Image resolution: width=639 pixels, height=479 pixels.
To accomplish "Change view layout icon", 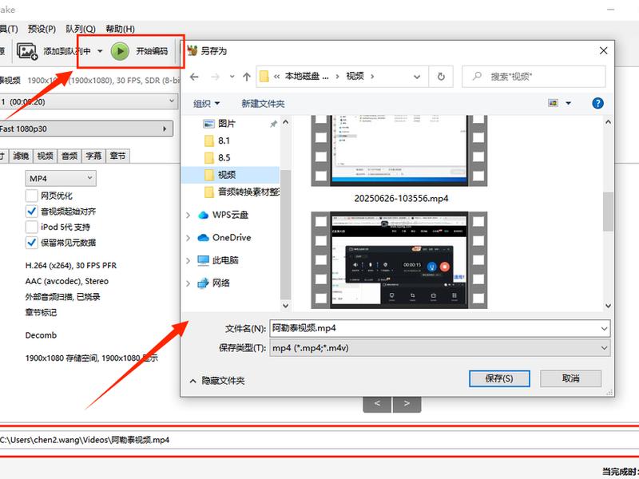I will (x=553, y=103).
